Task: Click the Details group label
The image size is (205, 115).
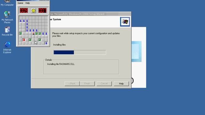Action: tap(49, 60)
